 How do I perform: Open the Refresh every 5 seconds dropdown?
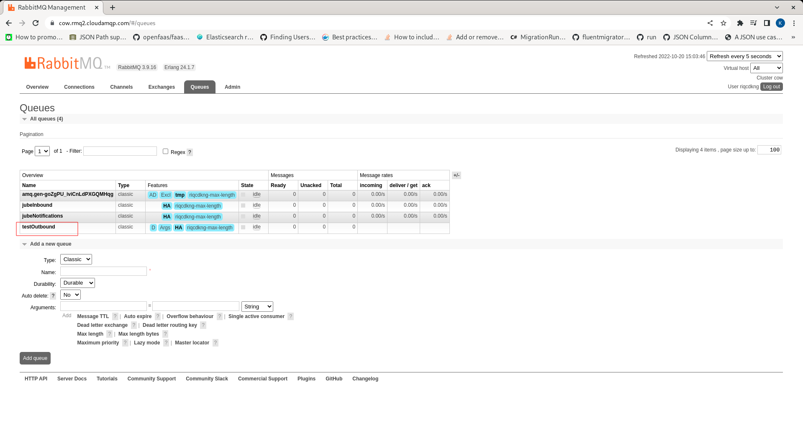point(745,56)
